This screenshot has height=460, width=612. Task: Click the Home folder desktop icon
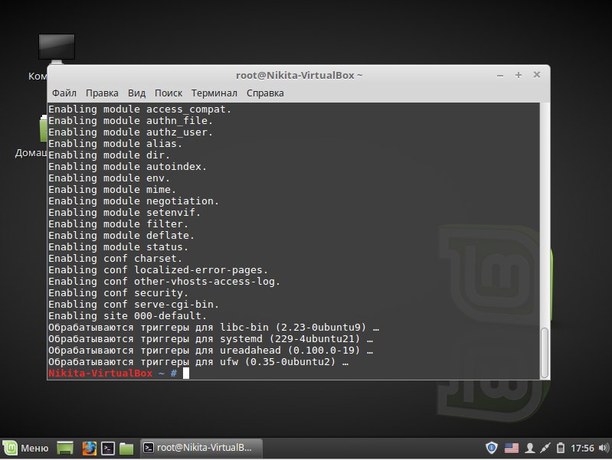click(x=43, y=129)
